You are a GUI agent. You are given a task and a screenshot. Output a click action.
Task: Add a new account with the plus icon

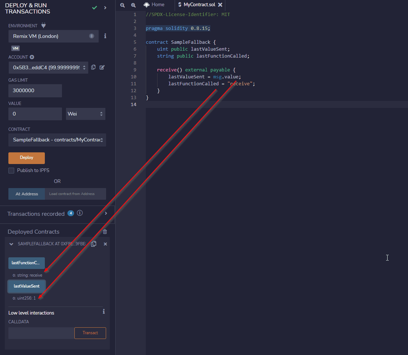pyautogui.click(x=32, y=57)
